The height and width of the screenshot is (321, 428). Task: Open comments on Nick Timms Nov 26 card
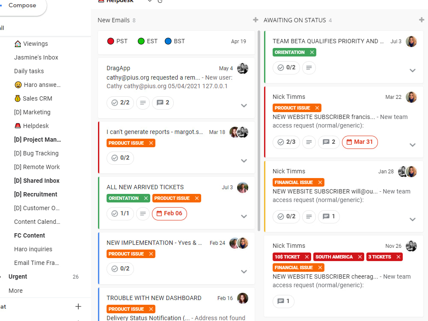pyautogui.click(x=283, y=301)
